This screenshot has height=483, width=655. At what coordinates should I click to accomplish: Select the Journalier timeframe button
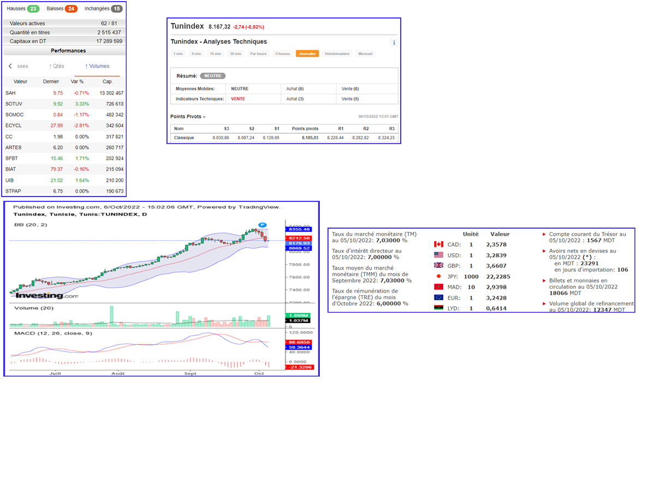click(x=307, y=53)
